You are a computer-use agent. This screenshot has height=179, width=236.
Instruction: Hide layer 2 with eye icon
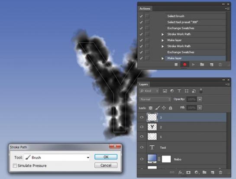coord(142,127)
